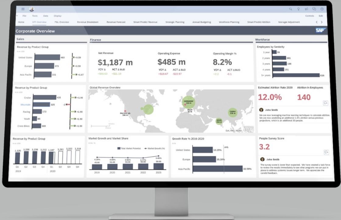
Task: Open the discussions chat icon
Action: click(x=314, y=9)
